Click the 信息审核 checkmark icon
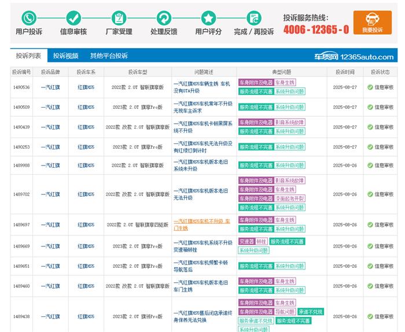The width and height of the screenshot is (405, 332). [73, 18]
